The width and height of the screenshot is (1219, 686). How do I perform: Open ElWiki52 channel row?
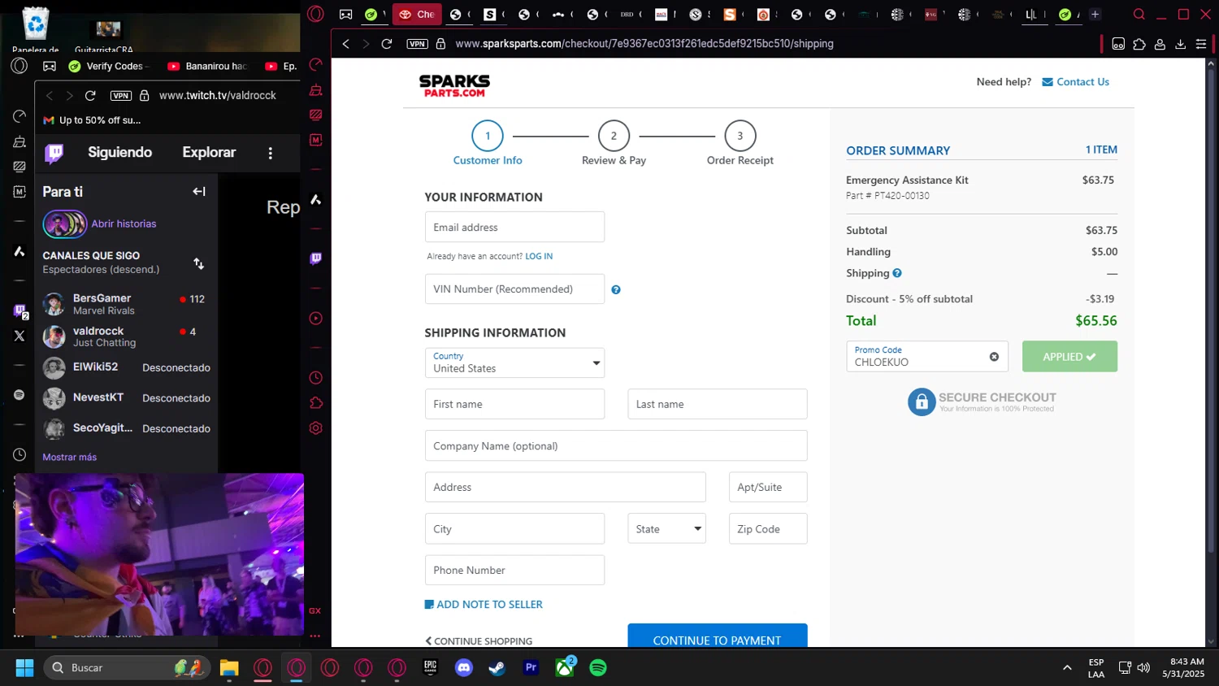126,367
